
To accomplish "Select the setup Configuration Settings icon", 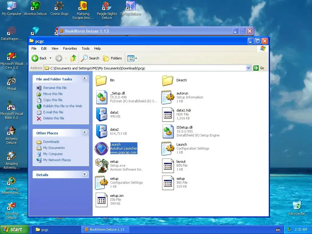I will tap(101, 183).
